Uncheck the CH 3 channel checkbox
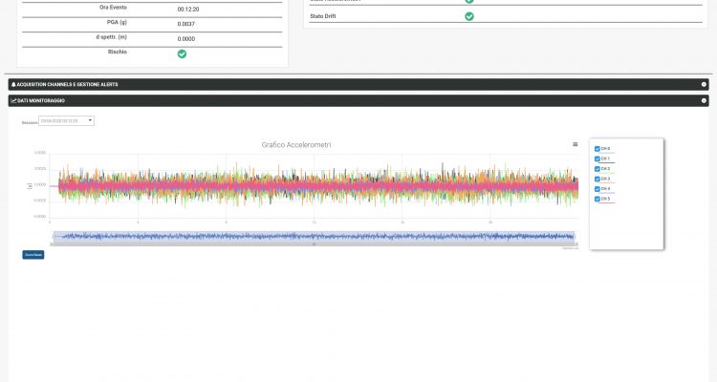This screenshot has width=717, height=382. pyautogui.click(x=597, y=180)
